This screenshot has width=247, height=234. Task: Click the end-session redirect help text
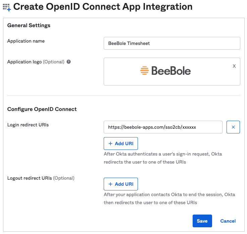(169, 198)
